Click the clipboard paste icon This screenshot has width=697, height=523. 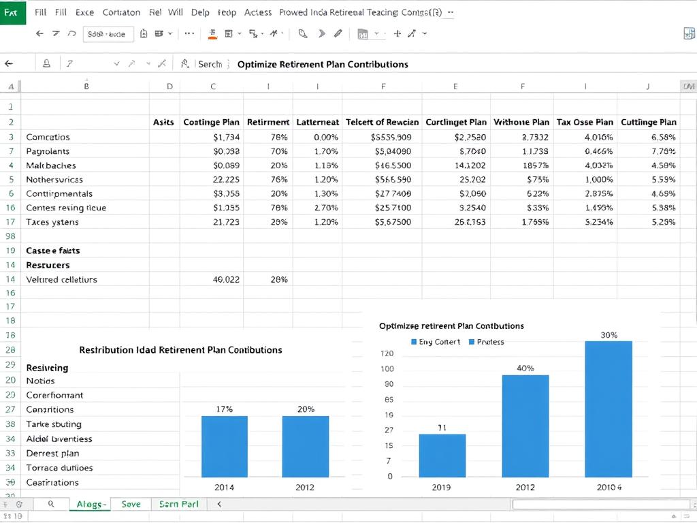click(x=145, y=33)
